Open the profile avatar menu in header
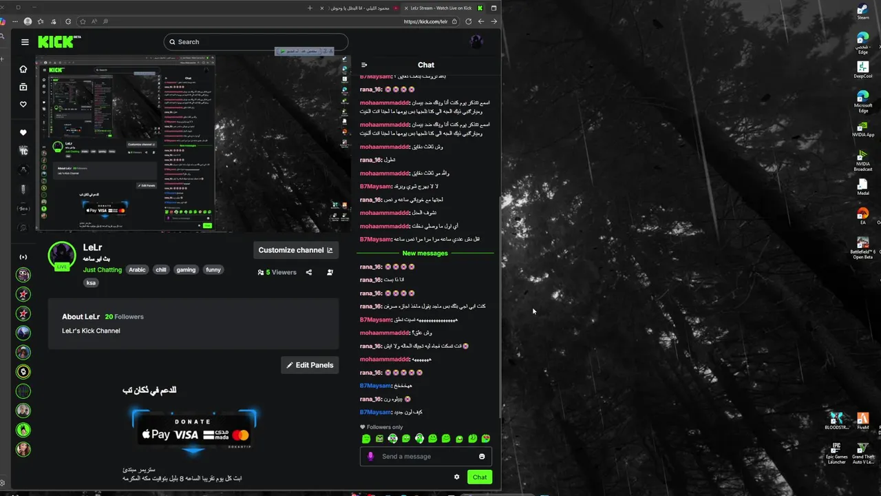Viewport: 881px width, 496px height. coord(476,42)
